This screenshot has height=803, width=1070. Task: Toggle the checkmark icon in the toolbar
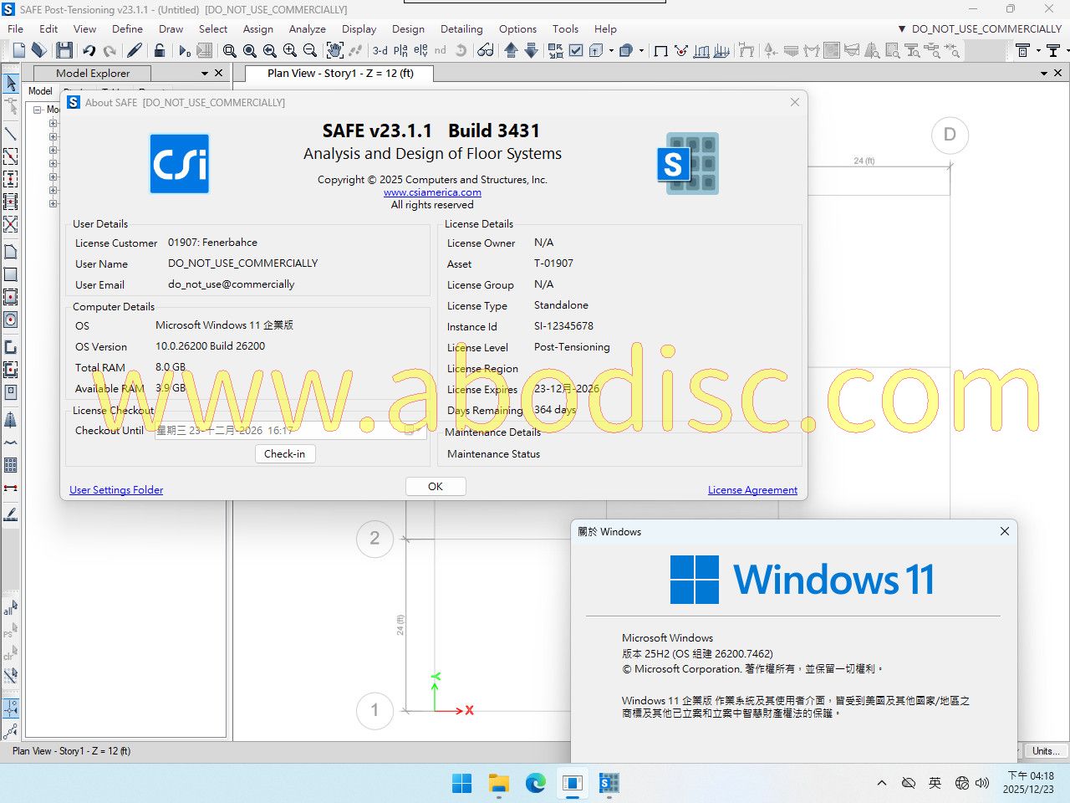(x=576, y=51)
